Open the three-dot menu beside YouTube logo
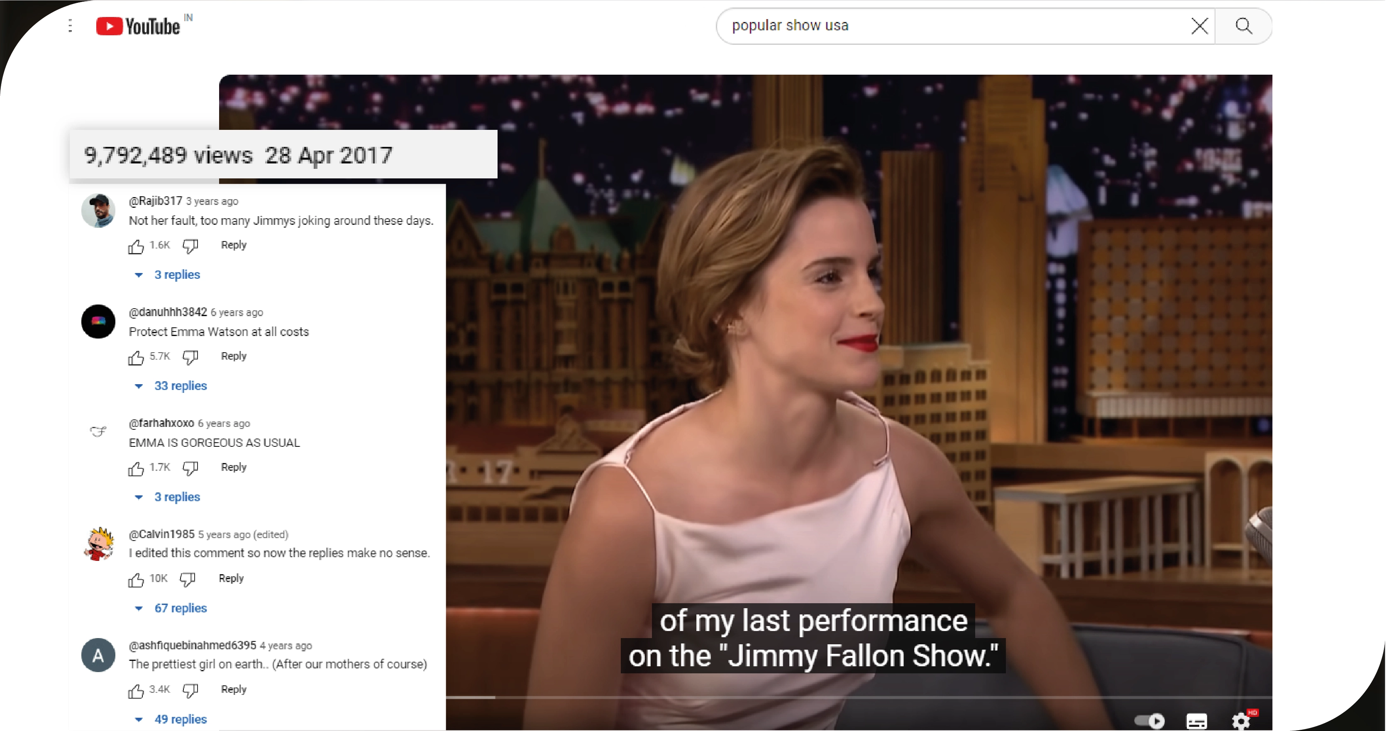This screenshot has height=731, width=1386. [x=71, y=25]
